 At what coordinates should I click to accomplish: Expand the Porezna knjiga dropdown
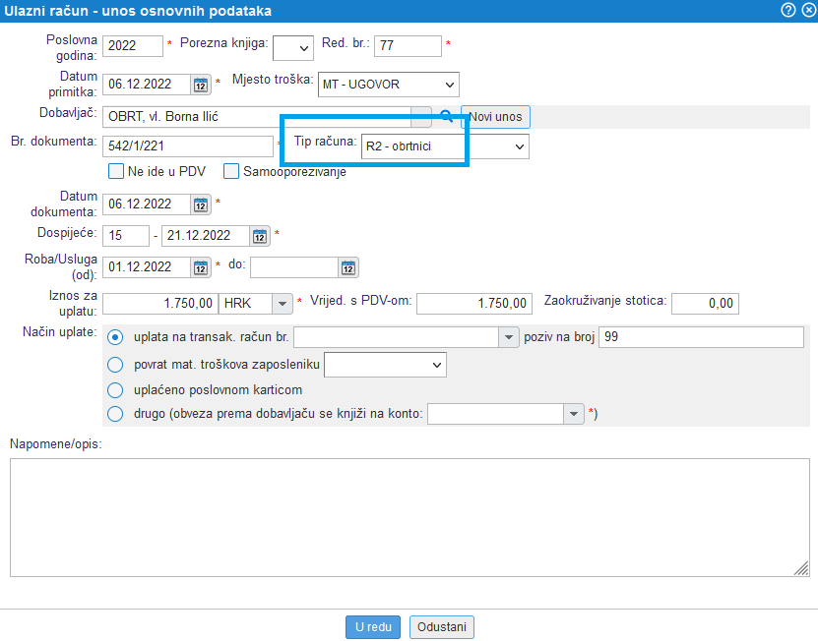click(x=291, y=47)
